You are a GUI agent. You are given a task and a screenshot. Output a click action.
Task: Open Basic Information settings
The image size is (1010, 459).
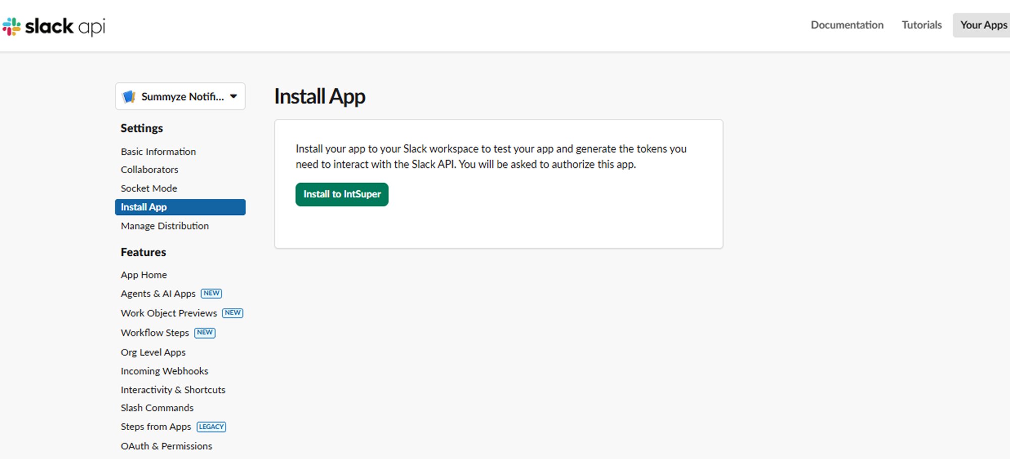(158, 151)
